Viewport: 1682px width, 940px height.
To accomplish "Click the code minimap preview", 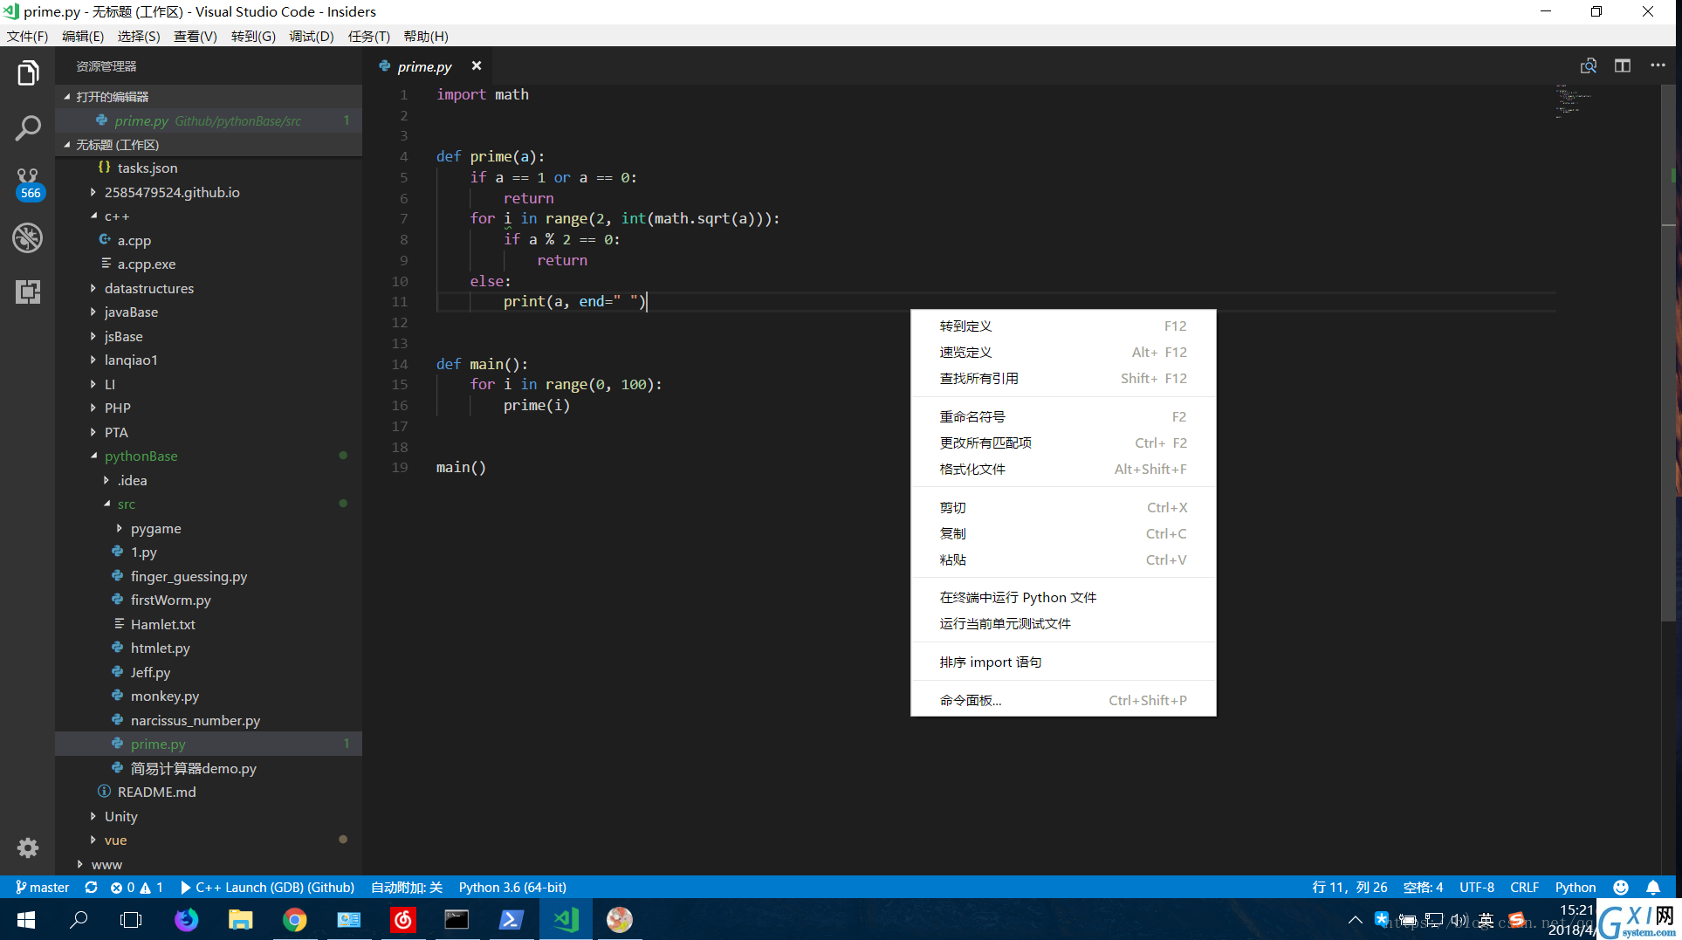I will click(x=1573, y=101).
